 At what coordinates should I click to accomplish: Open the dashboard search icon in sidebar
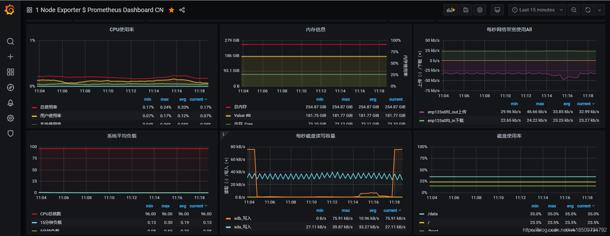click(11, 41)
